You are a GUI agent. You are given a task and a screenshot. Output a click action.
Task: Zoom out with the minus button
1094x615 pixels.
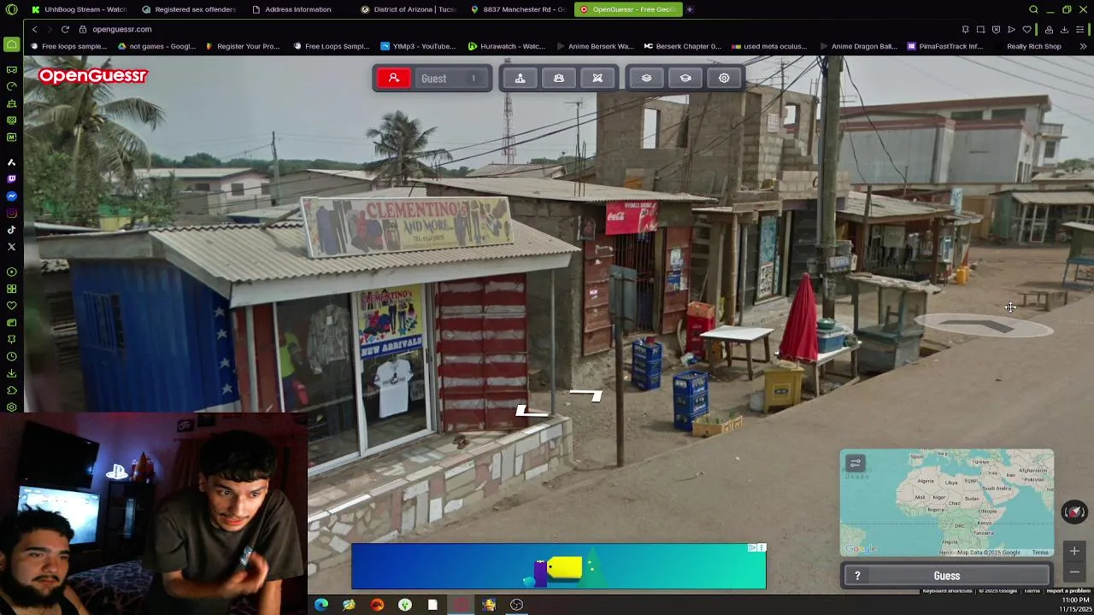pos(1074,571)
